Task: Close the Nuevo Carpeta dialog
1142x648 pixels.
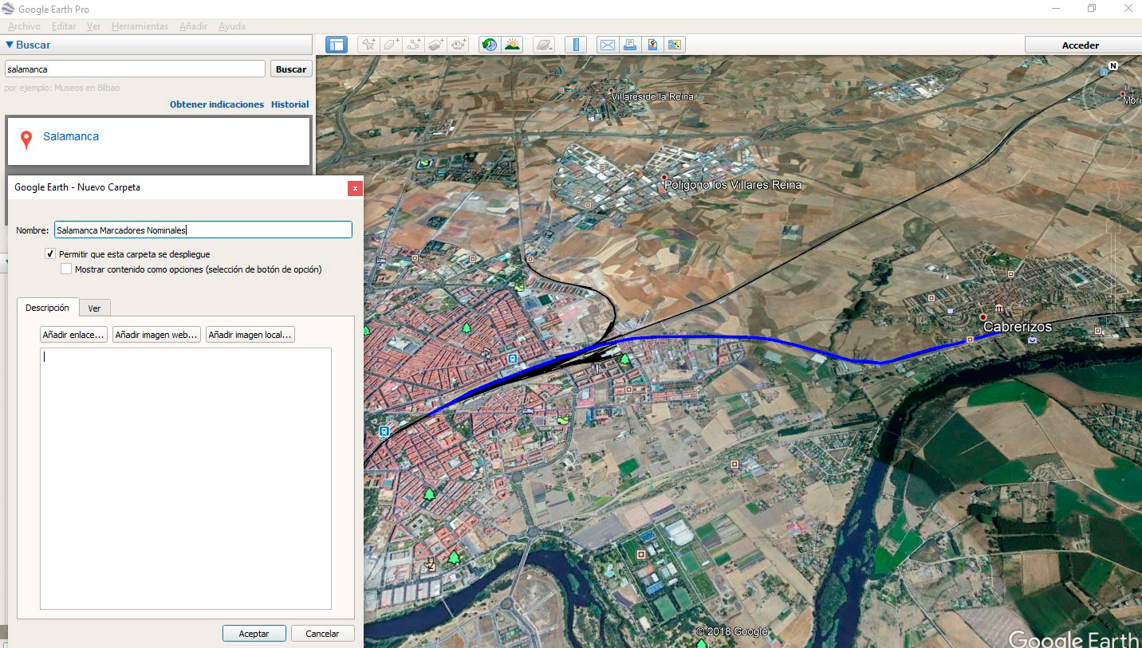Action: point(355,188)
